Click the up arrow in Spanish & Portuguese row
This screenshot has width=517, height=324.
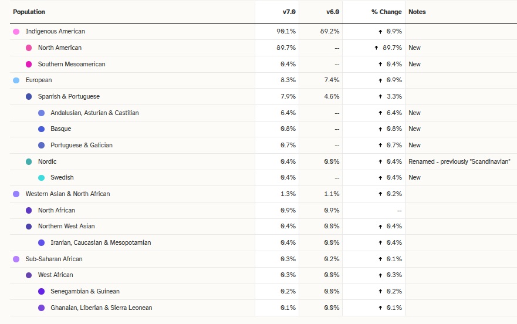point(380,96)
